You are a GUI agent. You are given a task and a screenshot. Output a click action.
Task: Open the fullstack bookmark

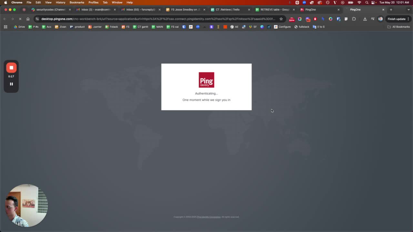click(302, 27)
